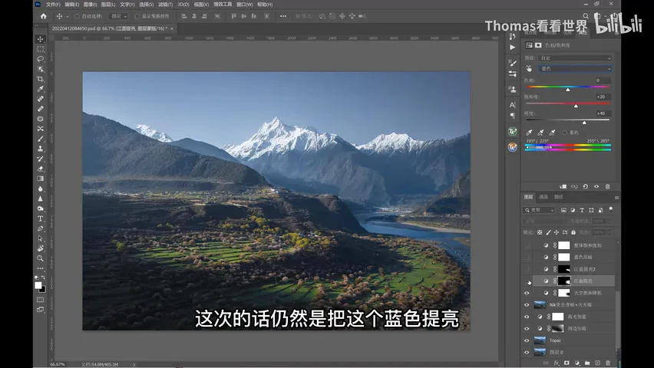Open the 文件 menu
The height and width of the screenshot is (368, 654).
click(x=53, y=5)
